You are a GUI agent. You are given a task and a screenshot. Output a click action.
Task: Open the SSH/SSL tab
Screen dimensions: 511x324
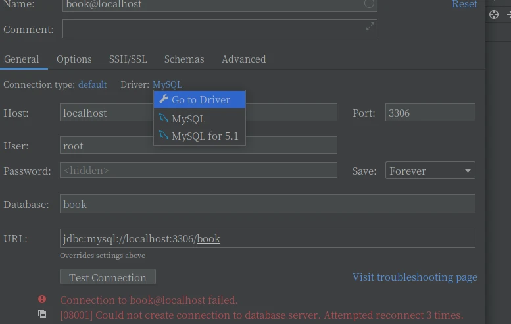click(x=128, y=59)
